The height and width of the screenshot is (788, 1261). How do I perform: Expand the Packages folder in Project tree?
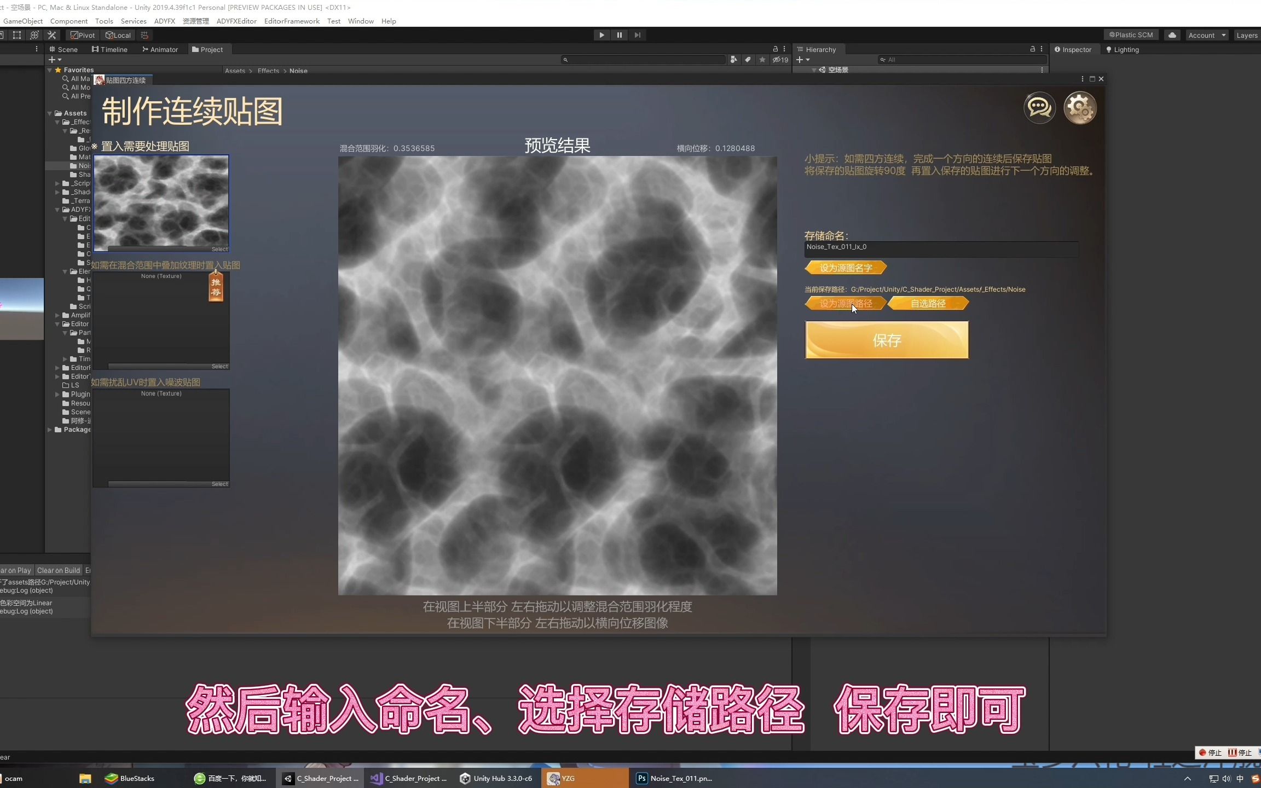pos(50,430)
